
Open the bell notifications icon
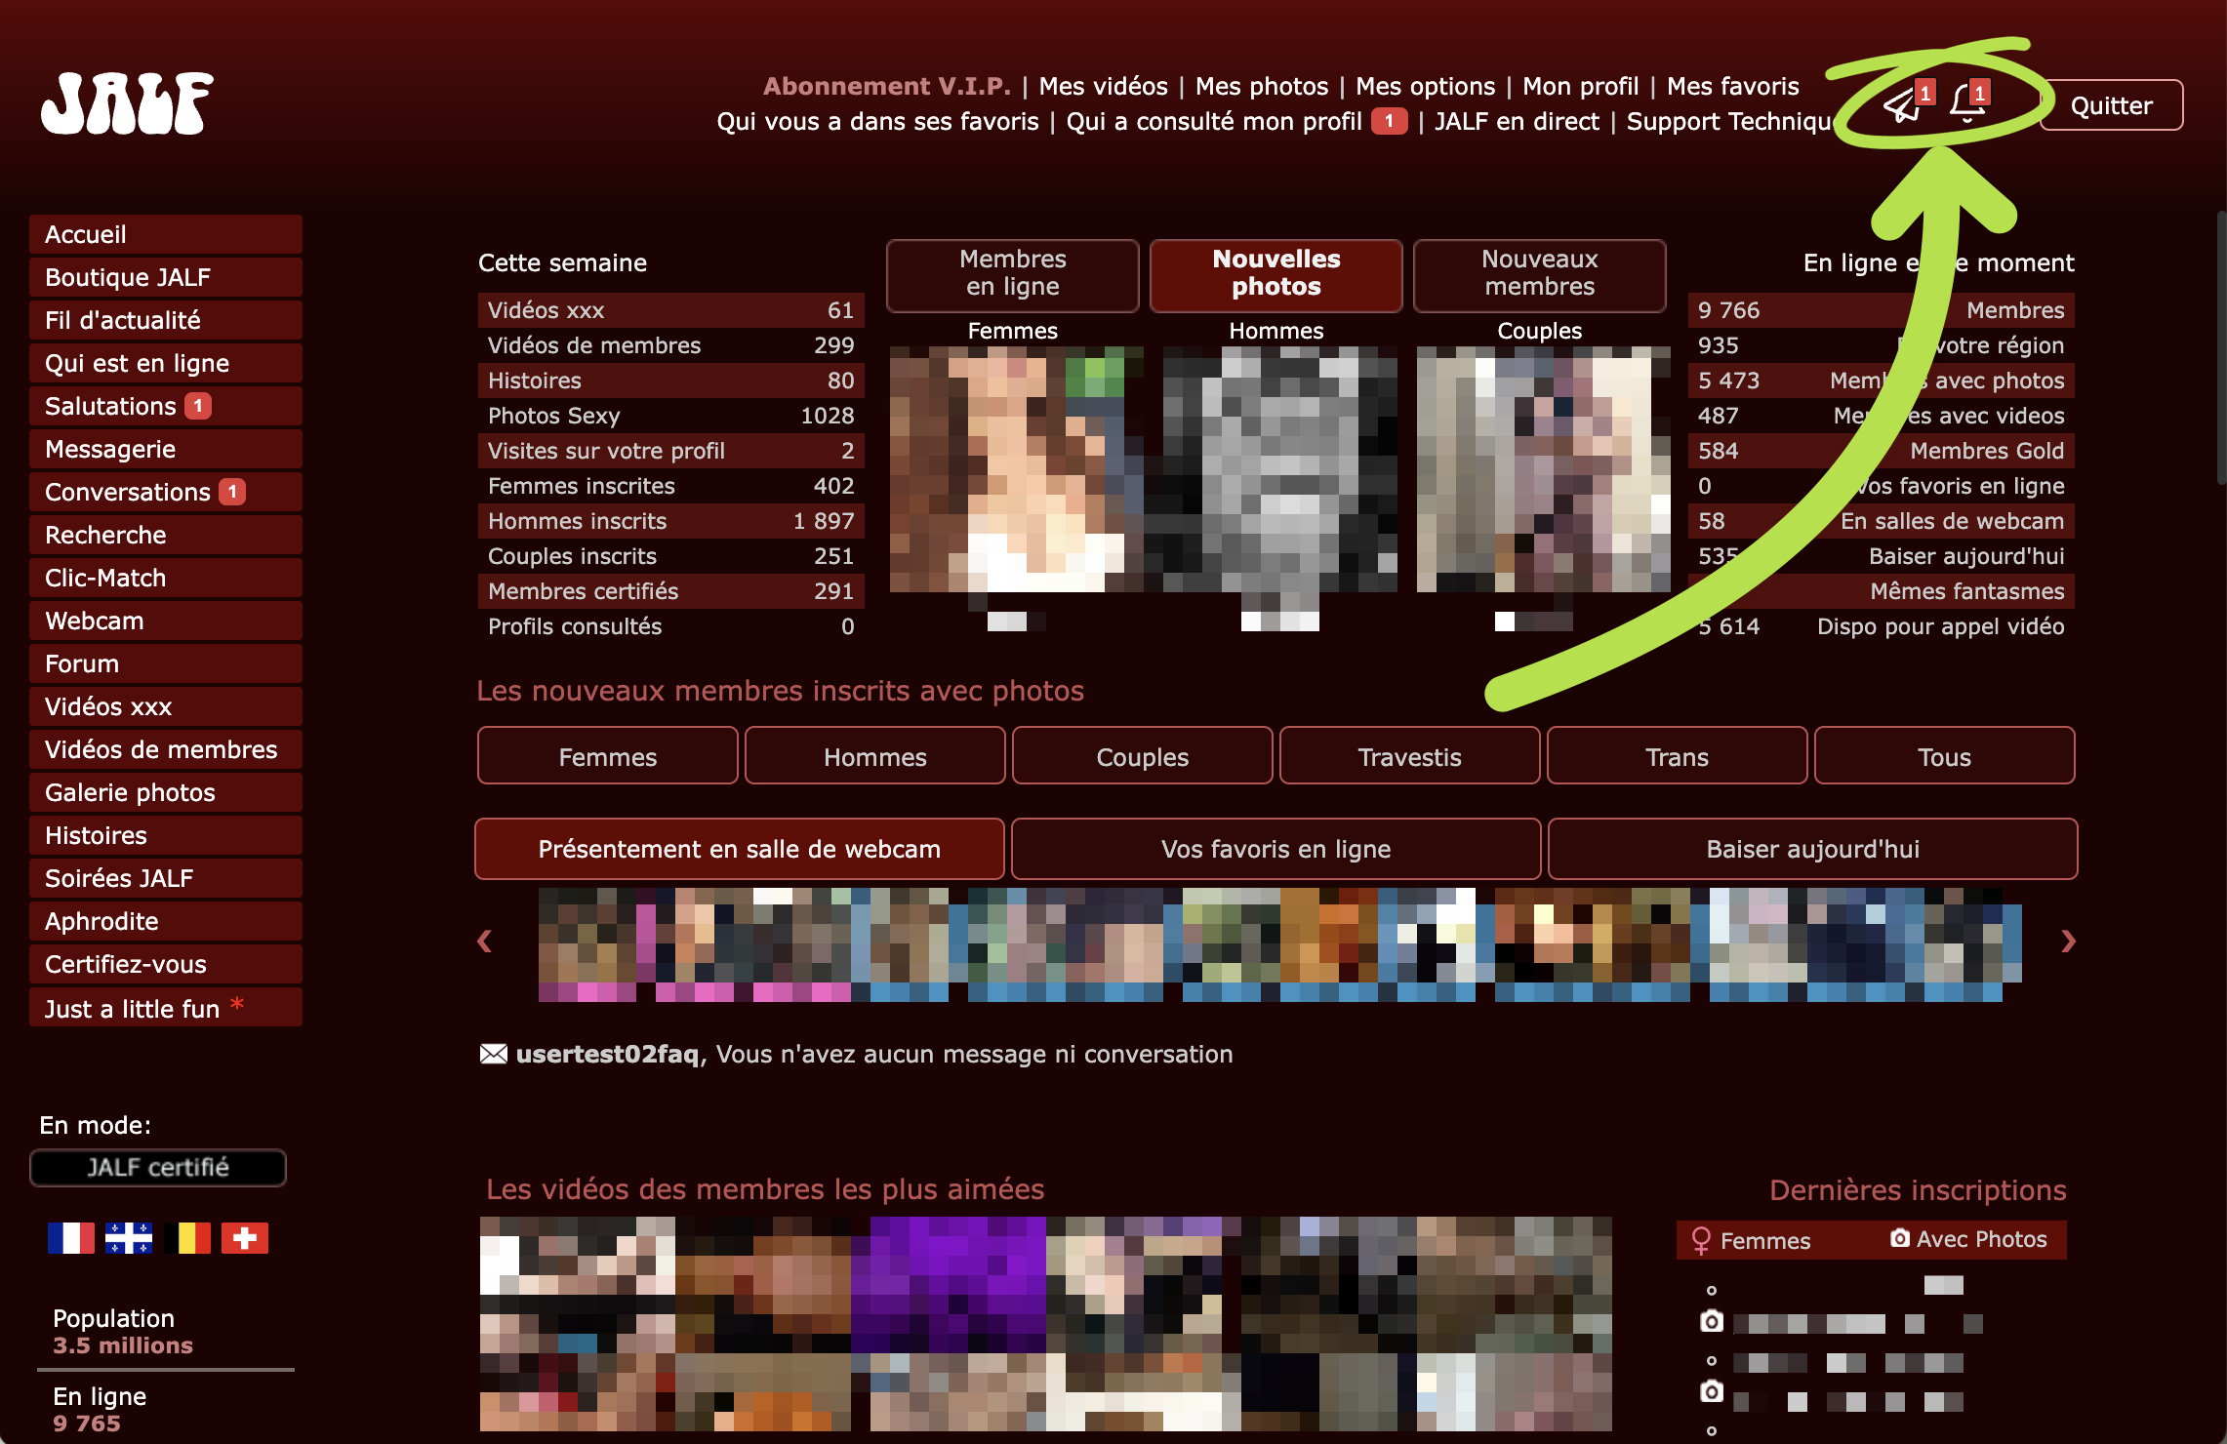1966,103
